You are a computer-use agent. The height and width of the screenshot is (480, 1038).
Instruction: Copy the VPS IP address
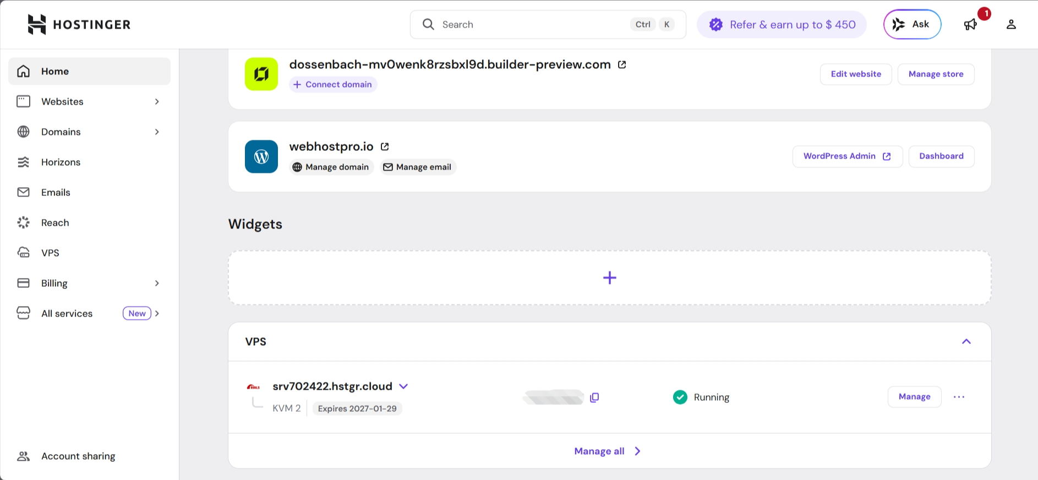(x=594, y=397)
